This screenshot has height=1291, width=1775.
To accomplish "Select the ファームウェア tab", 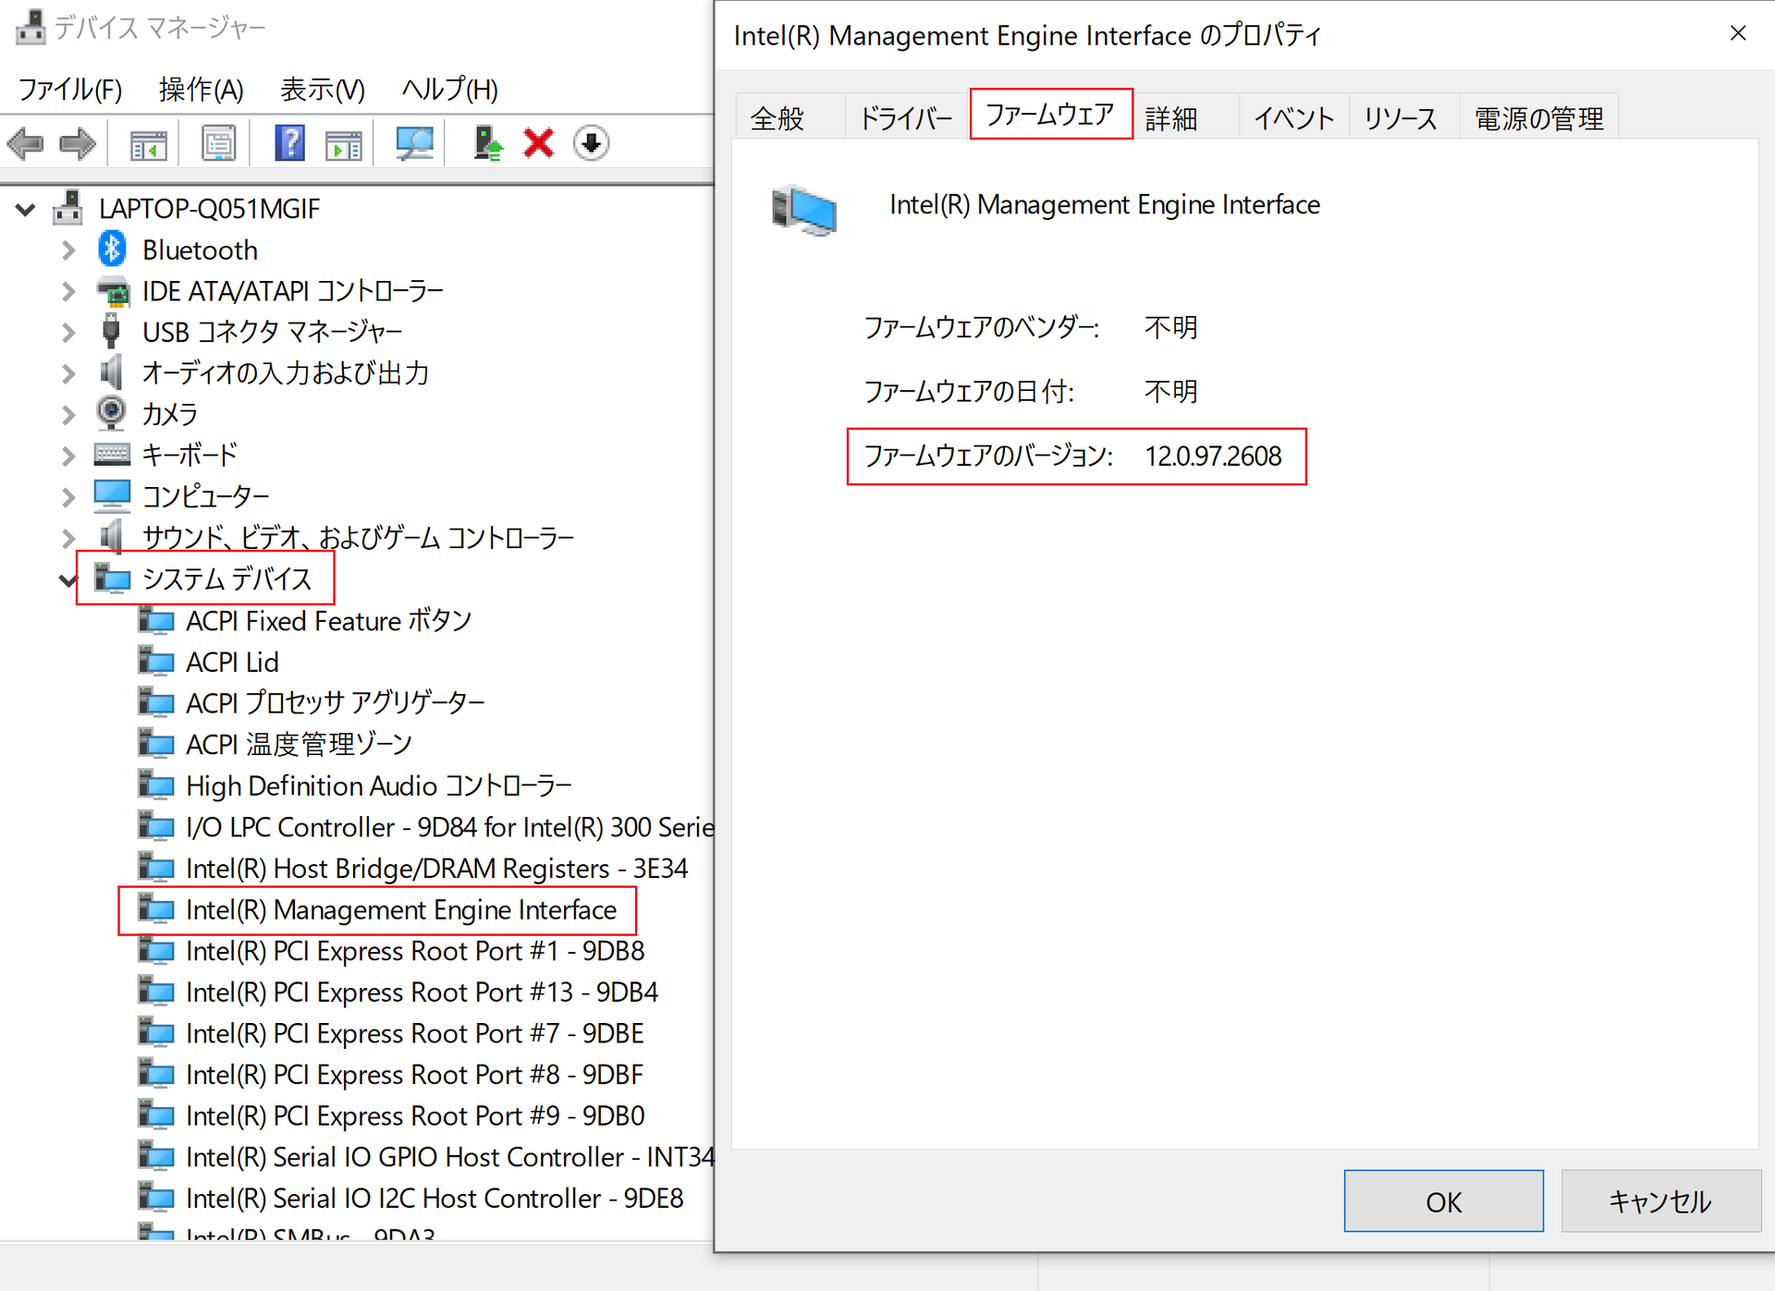I will (x=1051, y=115).
